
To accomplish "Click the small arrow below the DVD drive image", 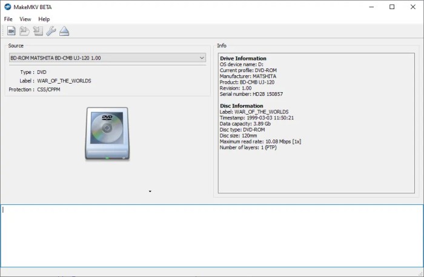I will [x=150, y=192].
